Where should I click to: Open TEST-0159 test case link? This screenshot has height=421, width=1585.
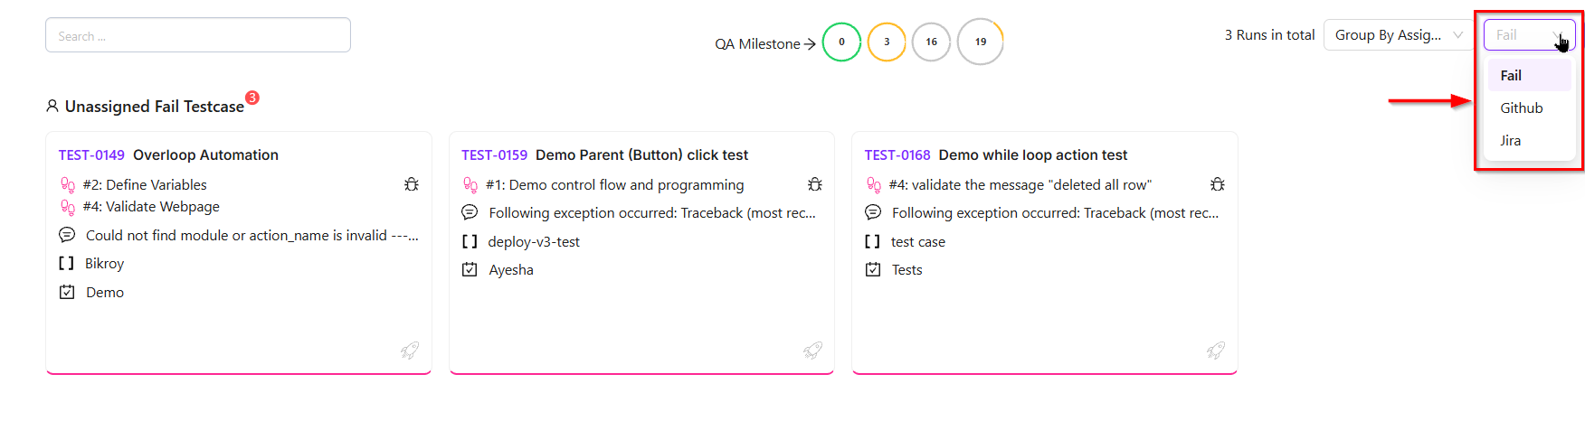(x=494, y=155)
